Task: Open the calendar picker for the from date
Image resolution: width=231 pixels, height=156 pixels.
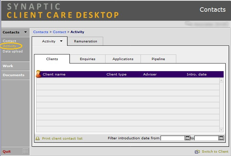Action: (187, 138)
